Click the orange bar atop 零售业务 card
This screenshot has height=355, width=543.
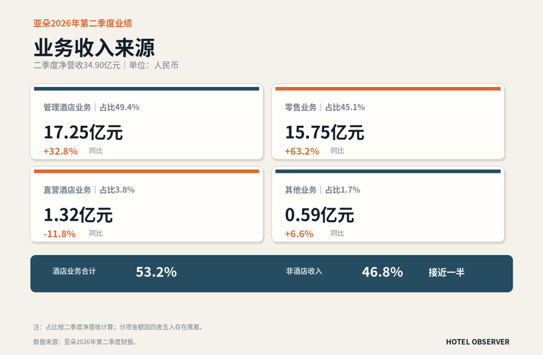pos(388,88)
